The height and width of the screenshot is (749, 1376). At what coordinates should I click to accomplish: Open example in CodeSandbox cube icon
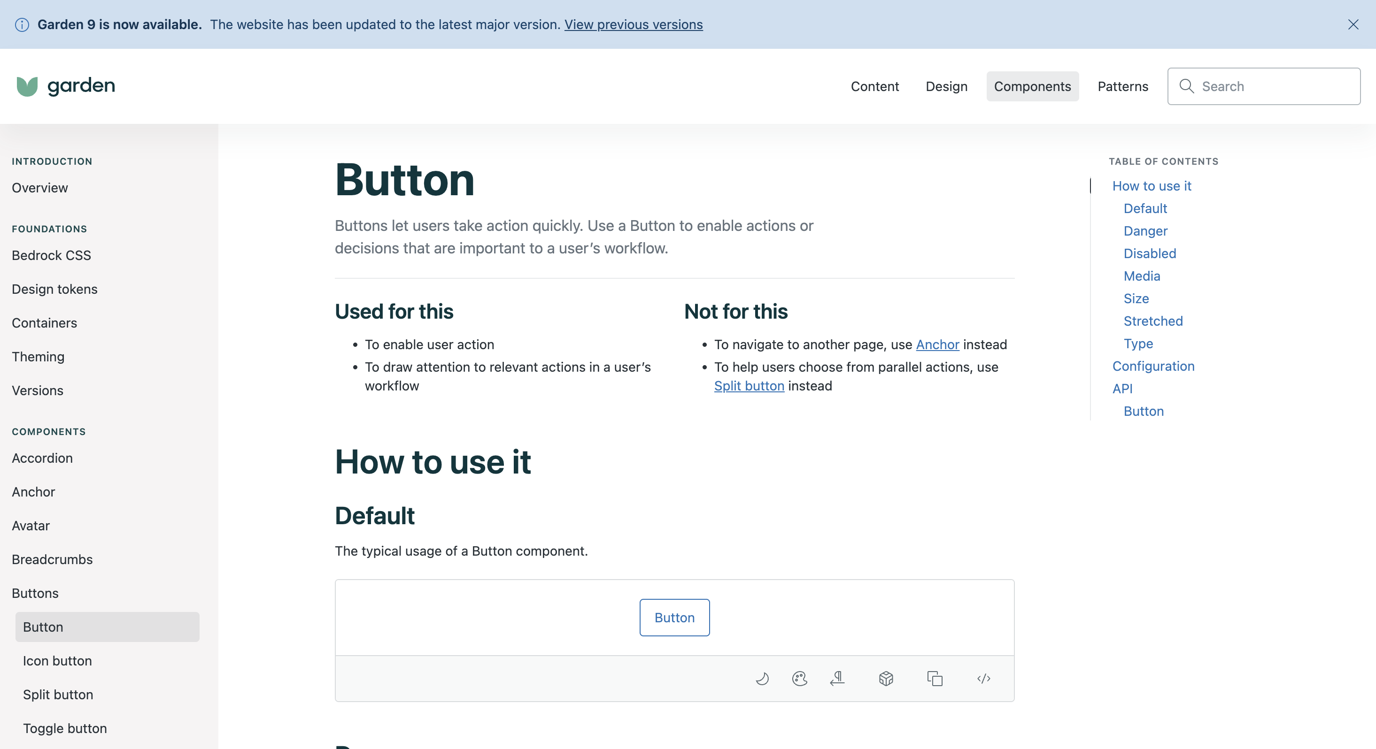(x=886, y=679)
